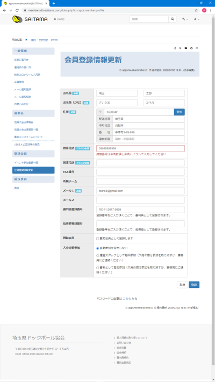Click the search magnifier button
Image resolution: width=215 pixels, height=382 pixels.
[173, 19]
